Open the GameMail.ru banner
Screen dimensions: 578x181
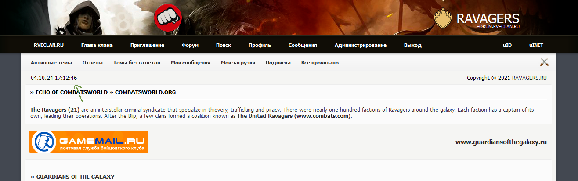point(89,142)
